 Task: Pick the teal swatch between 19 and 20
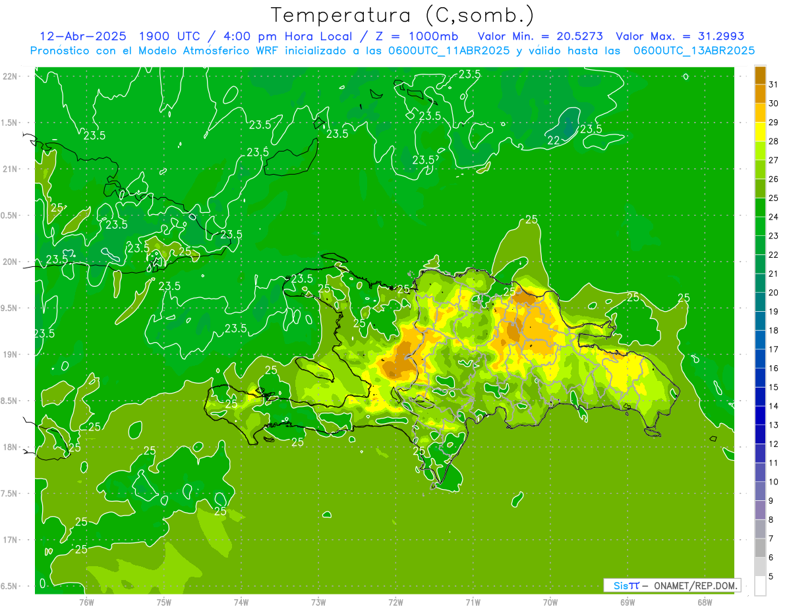760,302
